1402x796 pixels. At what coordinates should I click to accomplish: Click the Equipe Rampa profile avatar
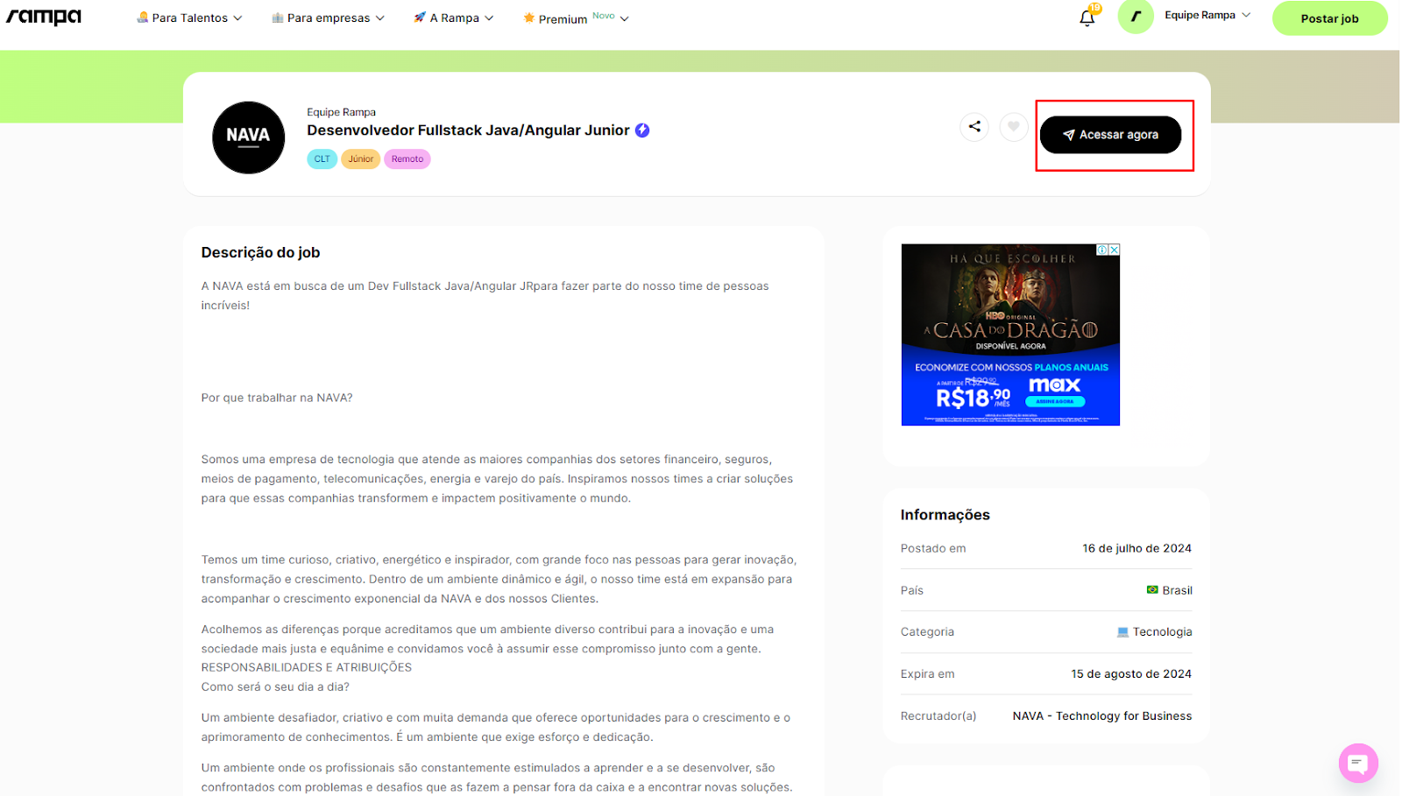tap(1136, 16)
